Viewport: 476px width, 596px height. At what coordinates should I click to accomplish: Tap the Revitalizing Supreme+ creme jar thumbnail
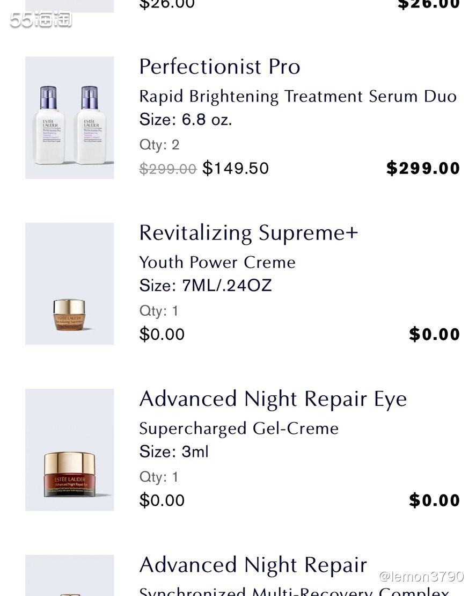click(69, 284)
